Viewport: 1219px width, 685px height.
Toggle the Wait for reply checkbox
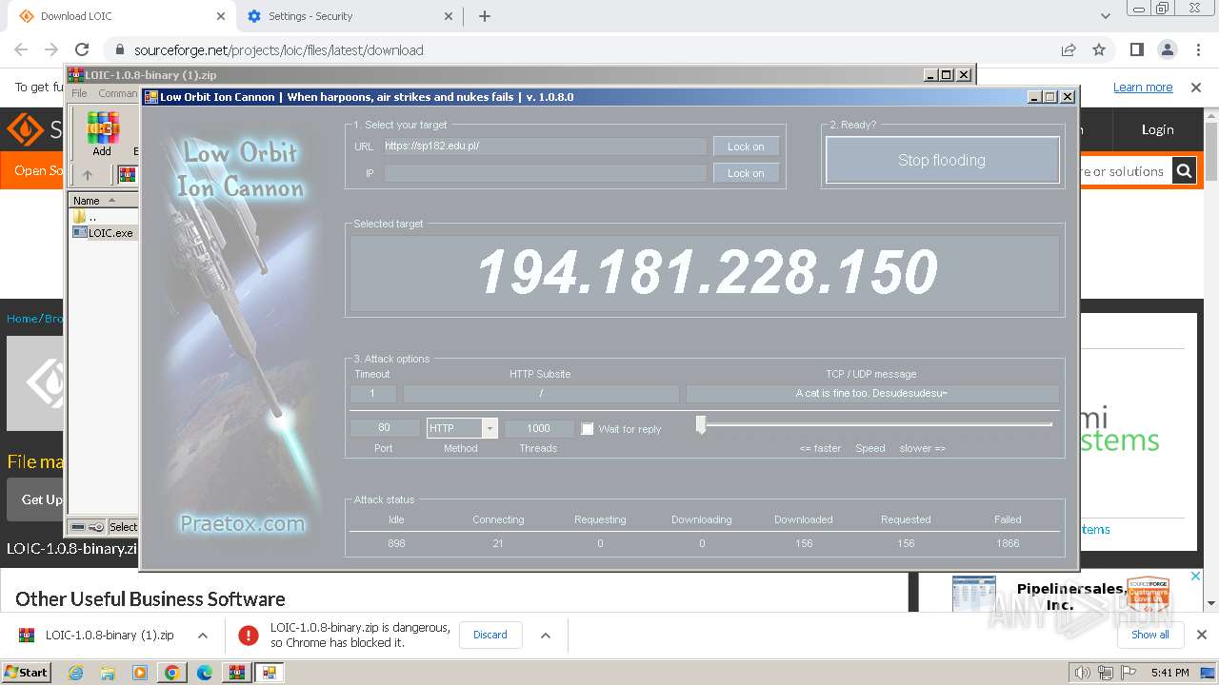tap(588, 429)
